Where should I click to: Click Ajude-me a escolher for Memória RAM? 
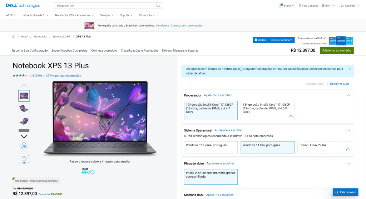220,195
